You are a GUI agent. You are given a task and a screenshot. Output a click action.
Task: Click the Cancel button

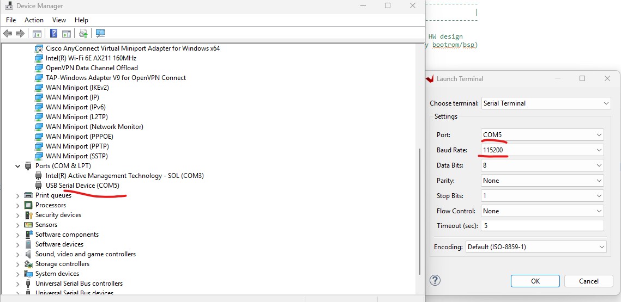tap(588, 281)
